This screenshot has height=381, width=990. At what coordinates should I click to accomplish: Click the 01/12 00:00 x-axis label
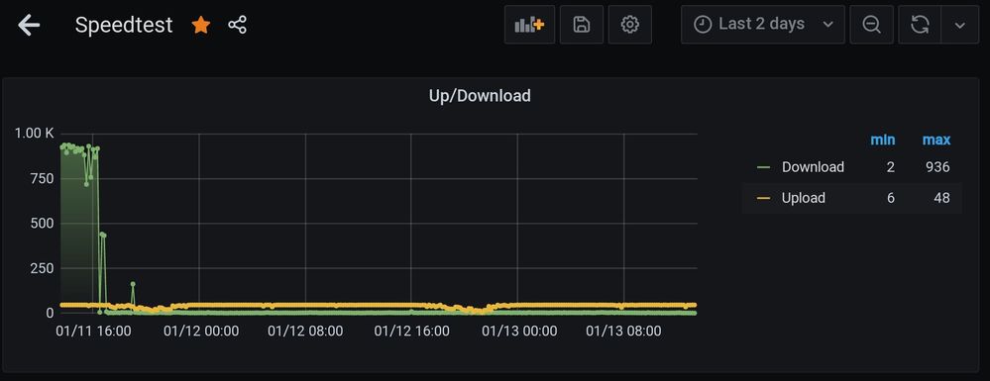click(201, 332)
